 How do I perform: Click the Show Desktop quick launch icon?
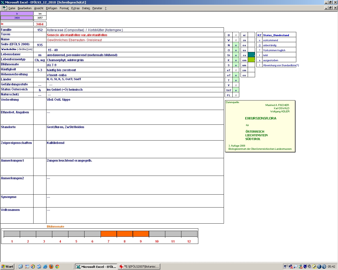coord(27,267)
